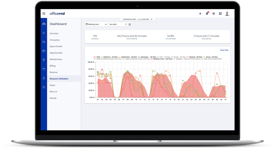Enable Large Conference Room 2nd Floor series
The width and height of the screenshot is (275, 148).
pyautogui.click(x=136, y=59)
